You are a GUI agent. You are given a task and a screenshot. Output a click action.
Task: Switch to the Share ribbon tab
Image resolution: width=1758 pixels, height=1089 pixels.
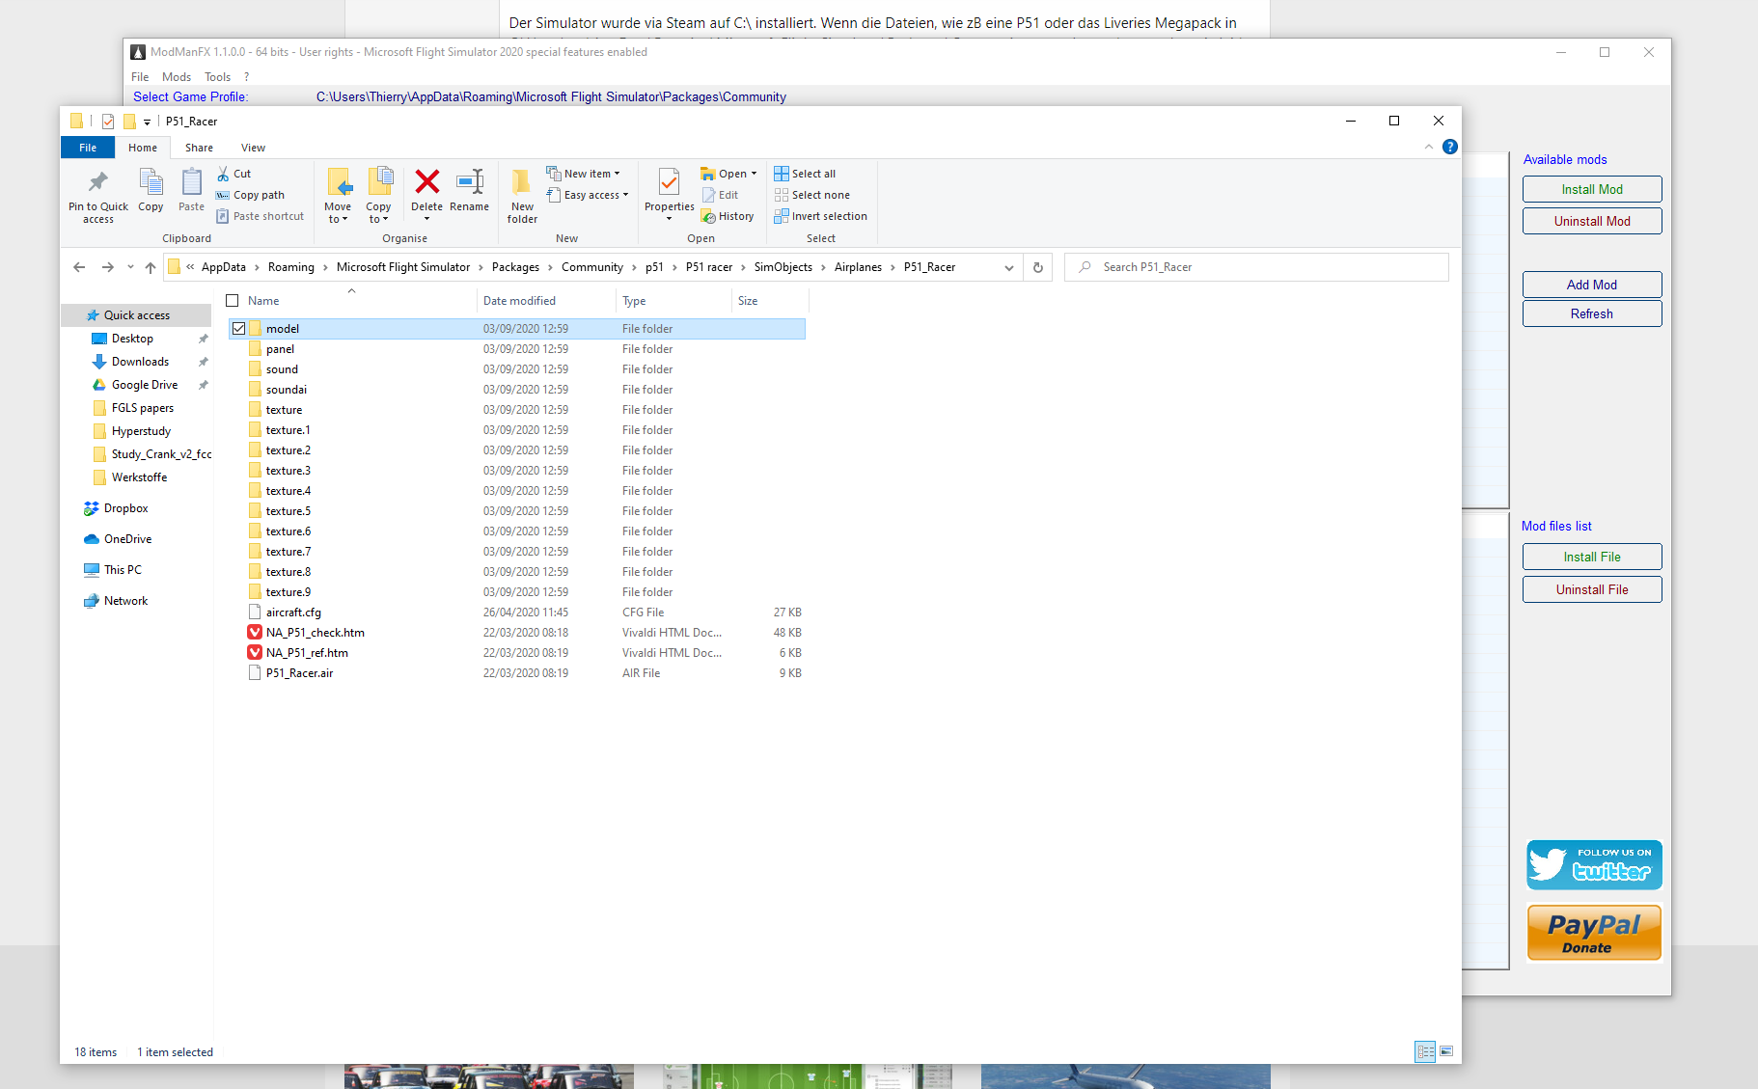coord(199,148)
